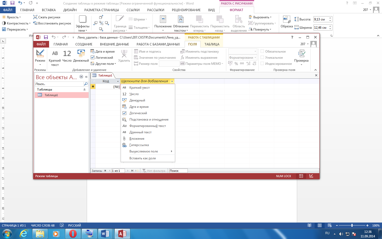The height and width of the screenshot is (239, 382).
Task: Open the Access File (ФАЙЛ) tab
Action: point(41,44)
